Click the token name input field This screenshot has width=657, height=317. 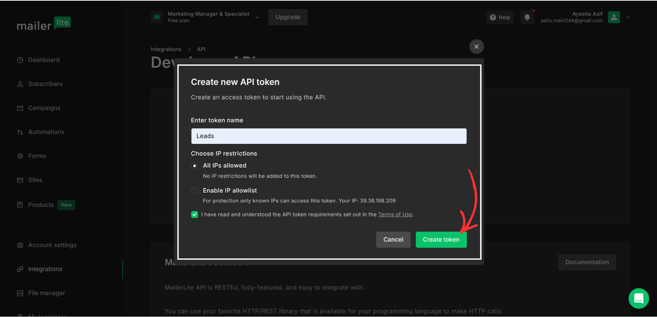329,136
